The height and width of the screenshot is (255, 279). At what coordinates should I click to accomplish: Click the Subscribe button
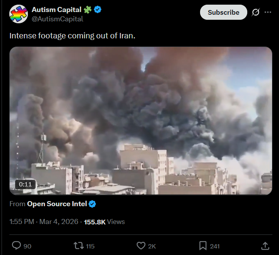pyautogui.click(x=224, y=12)
